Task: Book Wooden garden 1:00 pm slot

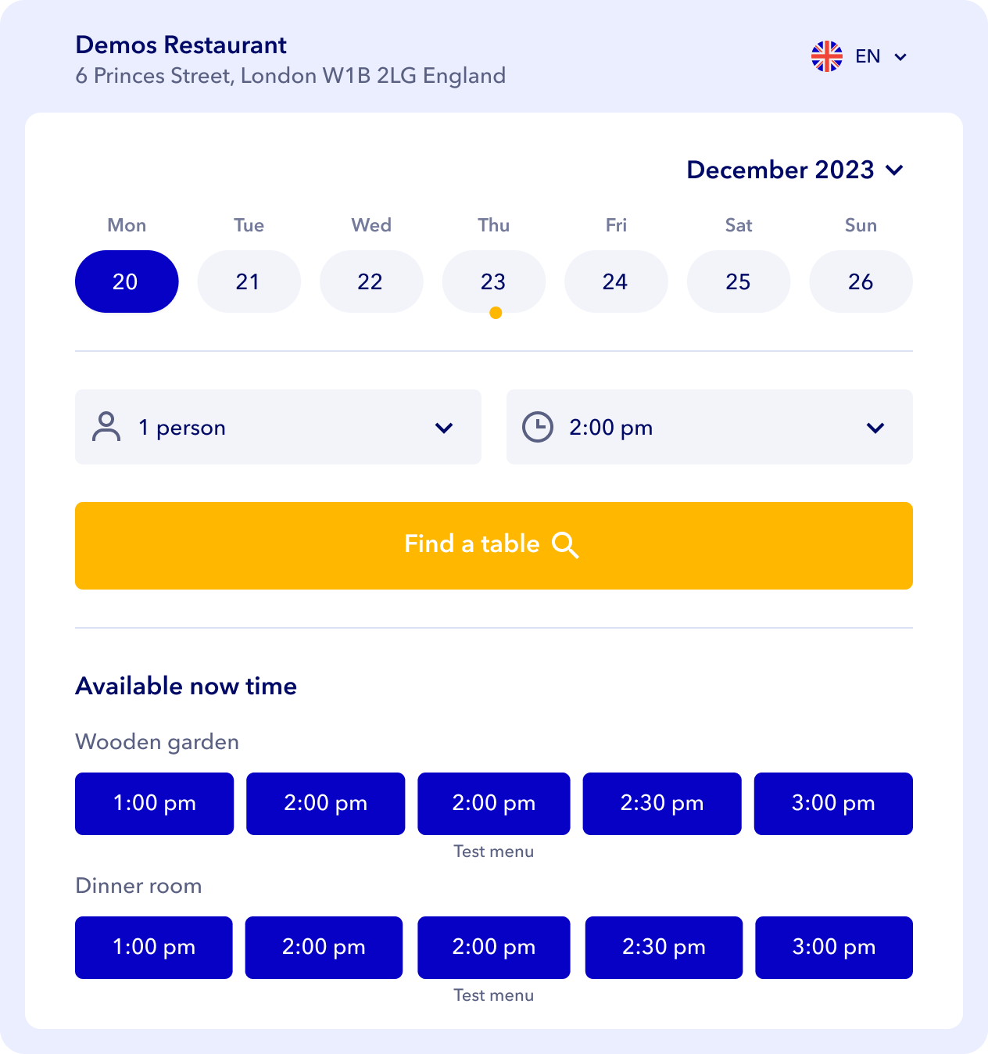Action: (x=154, y=804)
